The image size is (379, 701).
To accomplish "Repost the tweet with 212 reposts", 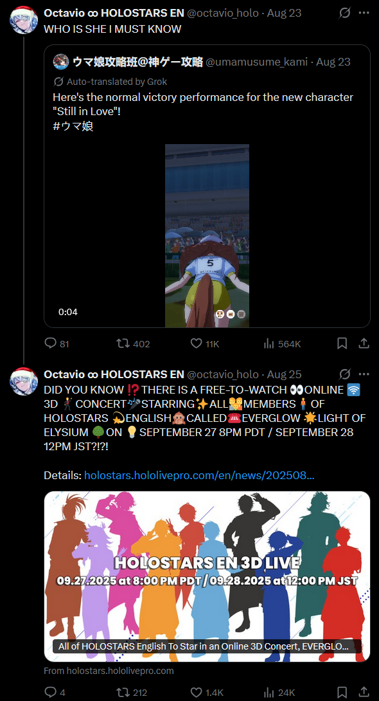I will point(122,692).
